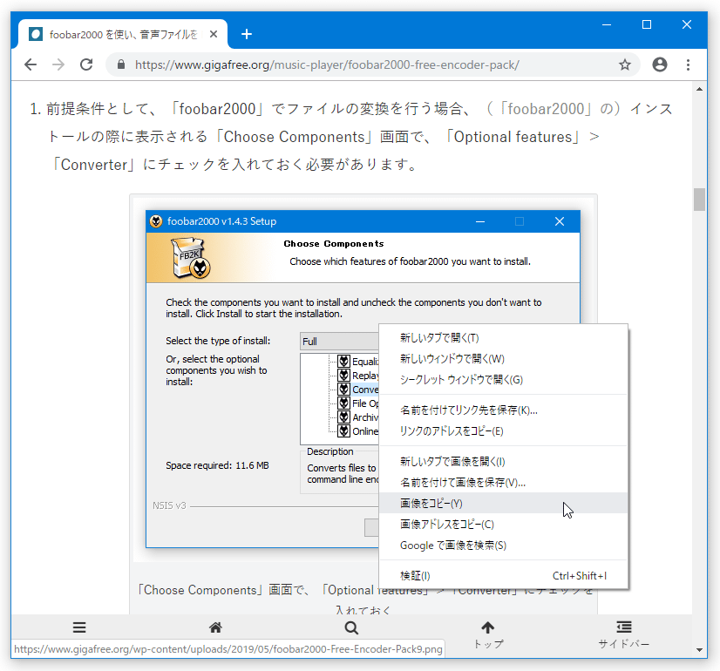Click the padlock site security icon
720x671 pixels.
pyautogui.click(x=121, y=64)
